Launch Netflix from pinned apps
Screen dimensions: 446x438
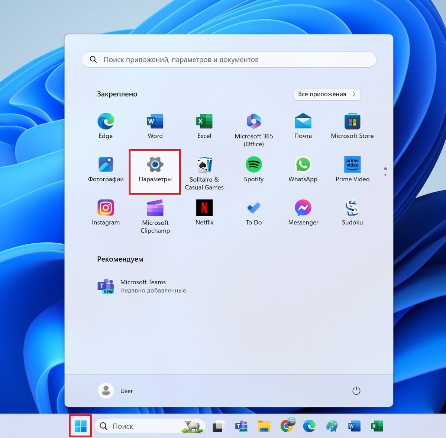(204, 212)
